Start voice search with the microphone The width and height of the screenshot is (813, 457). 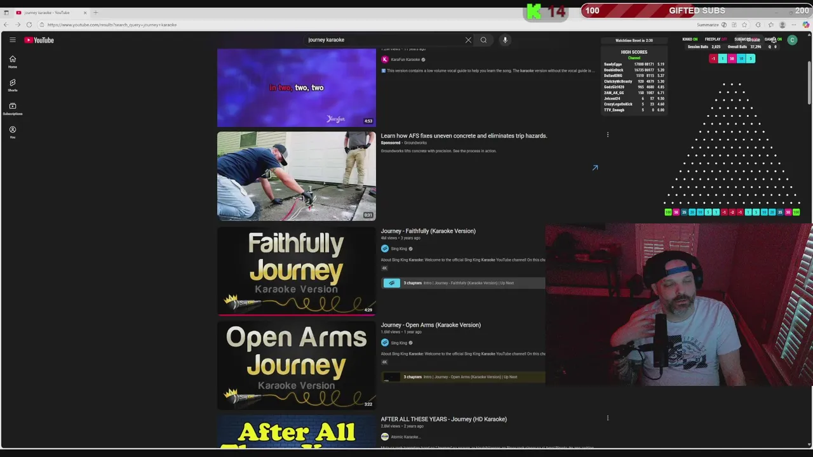pos(505,40)
